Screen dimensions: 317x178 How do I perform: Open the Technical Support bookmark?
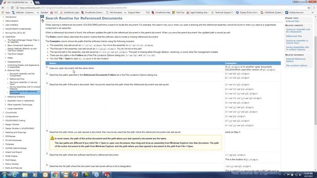tap(222, 12)
